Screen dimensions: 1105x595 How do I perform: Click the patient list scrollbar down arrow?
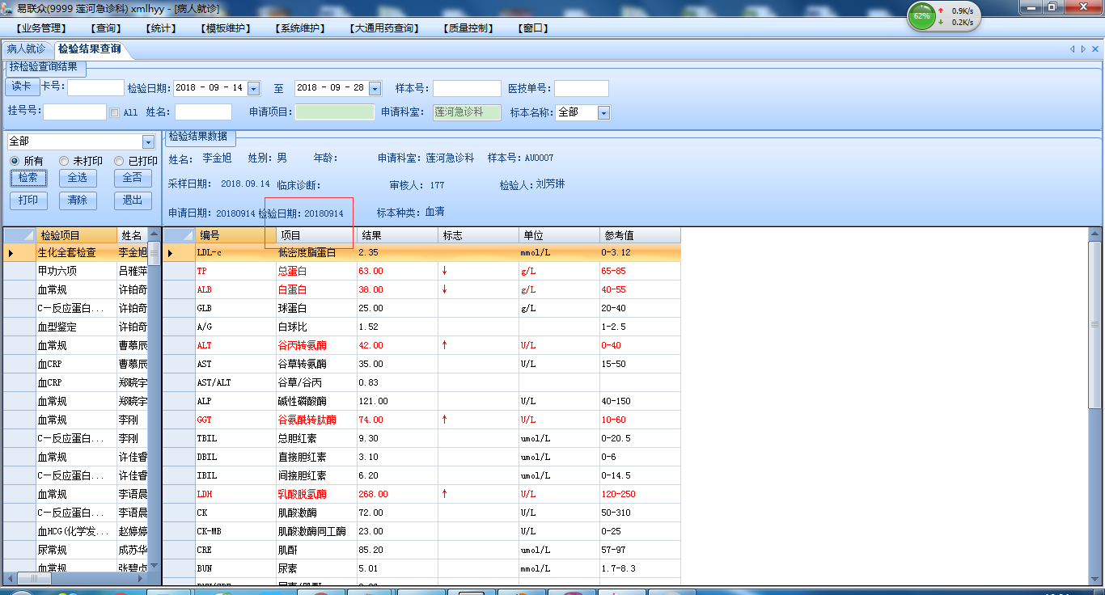[x=154, y=565]
